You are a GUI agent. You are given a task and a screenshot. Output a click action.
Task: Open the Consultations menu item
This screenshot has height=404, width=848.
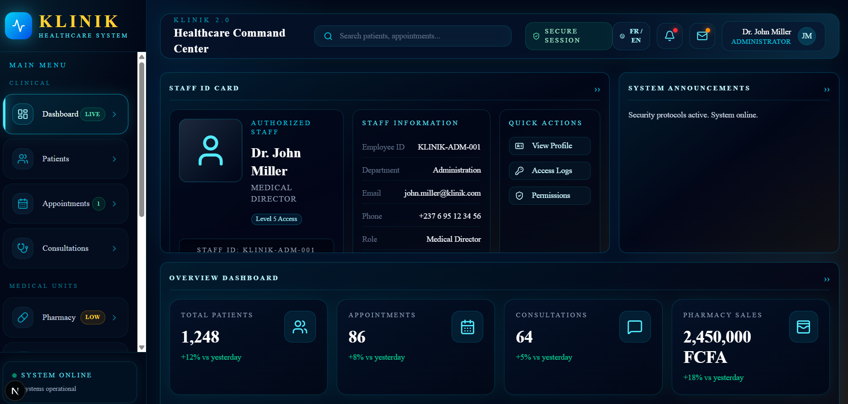coord(66,248)
